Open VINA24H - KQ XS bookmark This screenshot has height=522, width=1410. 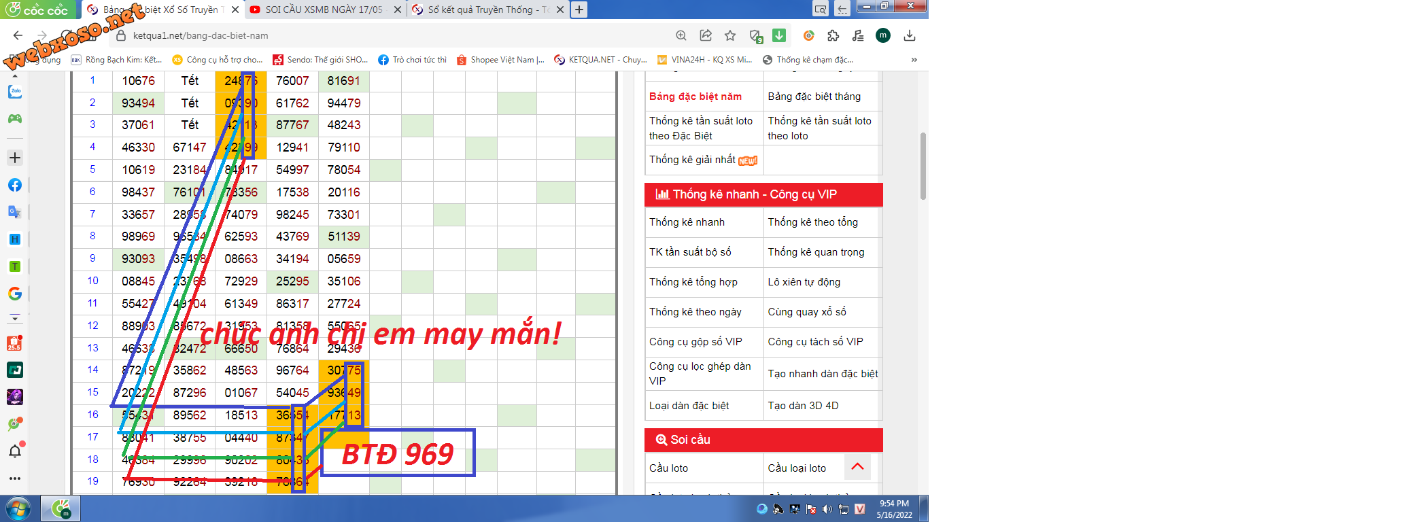(704, 60)
